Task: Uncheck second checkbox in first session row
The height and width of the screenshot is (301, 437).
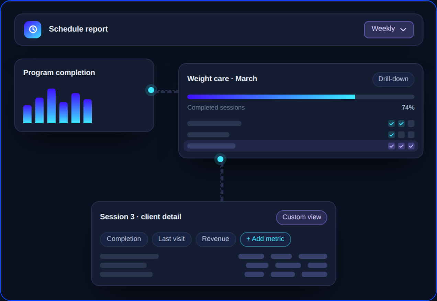Action: (x=401, y=123)
